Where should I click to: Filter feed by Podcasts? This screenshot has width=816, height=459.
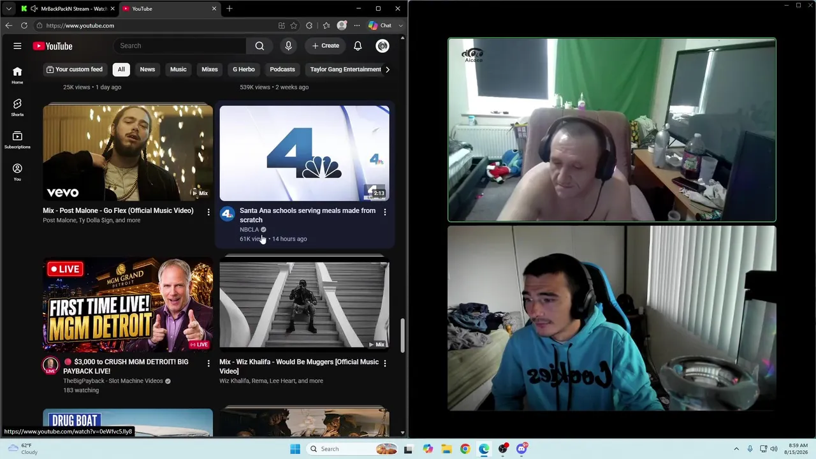[x=282, y=69]
